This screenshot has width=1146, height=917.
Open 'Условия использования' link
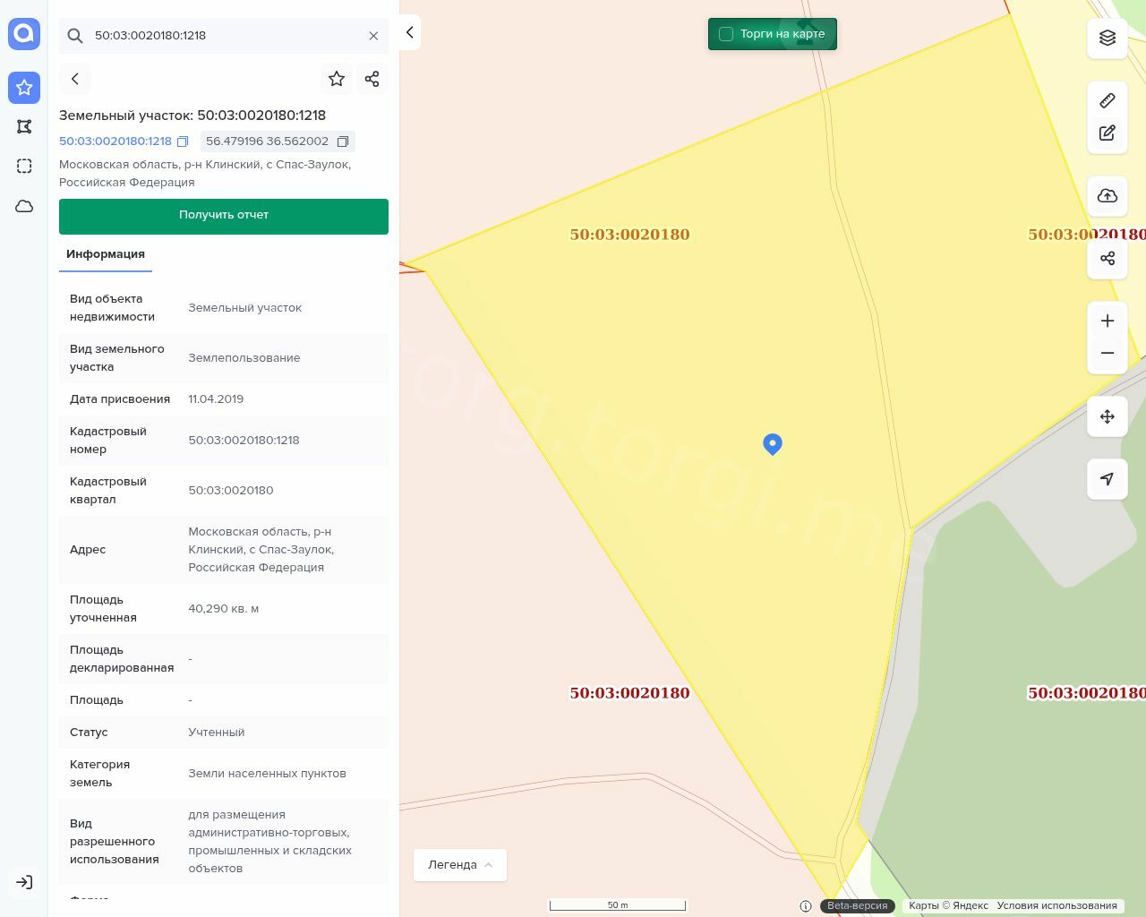click(x=1056, y=905)
